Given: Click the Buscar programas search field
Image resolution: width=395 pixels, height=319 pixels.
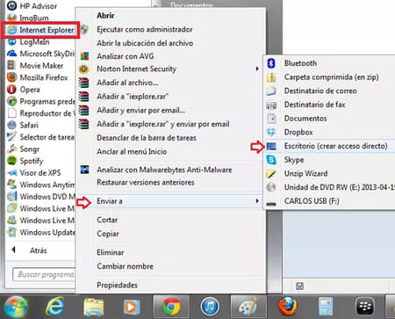Looking at the screenshot, I should pyautogui.click(x=44, y=274).
